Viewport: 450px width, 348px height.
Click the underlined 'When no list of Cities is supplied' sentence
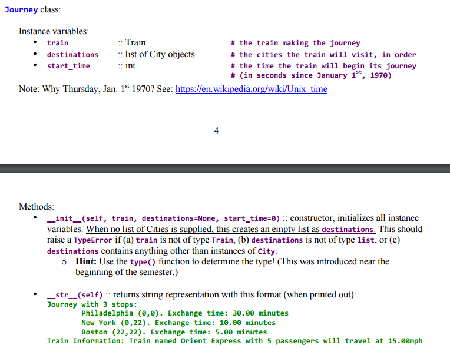(231, 229)
